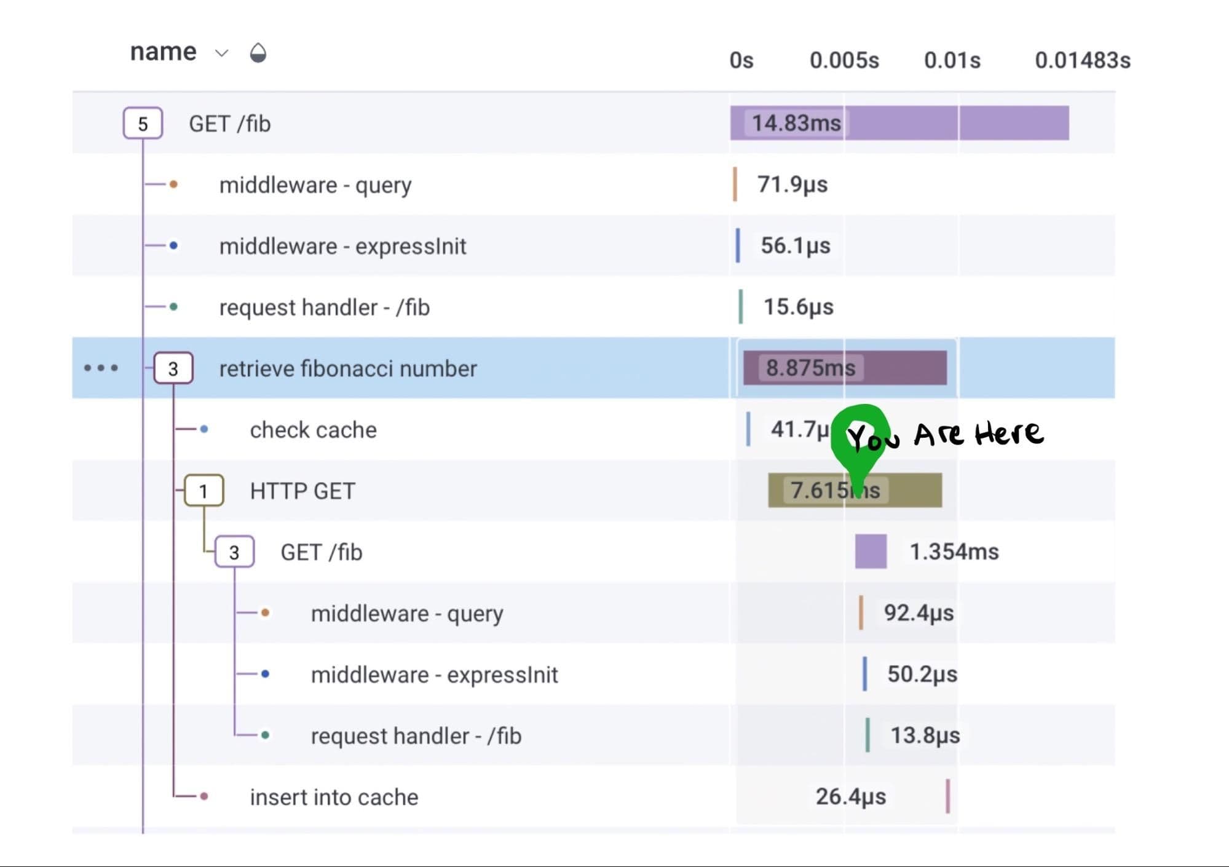1229x867 pixels.
Task: Click the blue dot on the nested middleware - expressInit
Action: [265, 674]
